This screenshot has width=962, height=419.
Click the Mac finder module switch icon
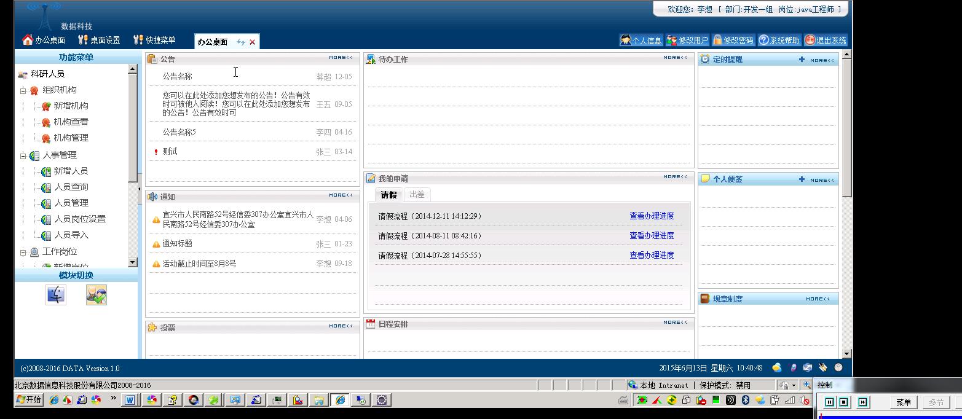click(x=56, y=295)
